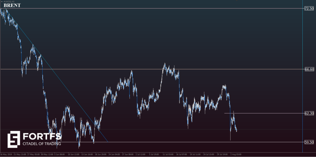Click the 62.30 price level label
The height and width of the screenshot is (157, 316).
[309, 113]
